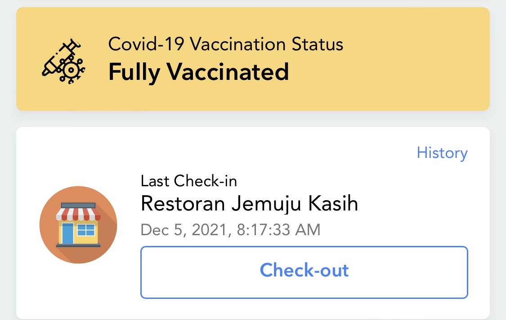Tap the Covid-19 Vaccination Status heading
This screenshot has width=506, height=320.
click(226, 44)
